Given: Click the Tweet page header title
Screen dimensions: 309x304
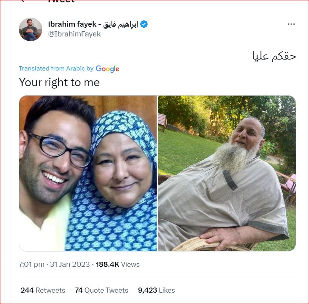Looking at the screenshot, I should coord(61,1).
